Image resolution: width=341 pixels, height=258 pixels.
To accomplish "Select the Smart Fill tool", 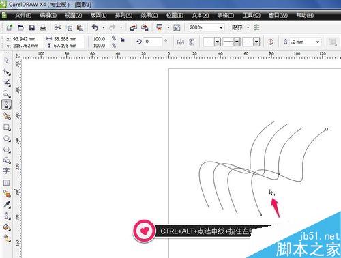I will (x=6, y=116).
